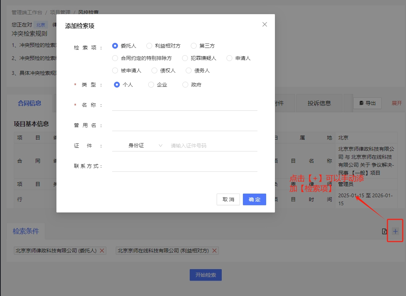The height and width of the screenshot is (296, 406).
Task: Select the 第三方 radio option
Action: click(x=194, y=46)
